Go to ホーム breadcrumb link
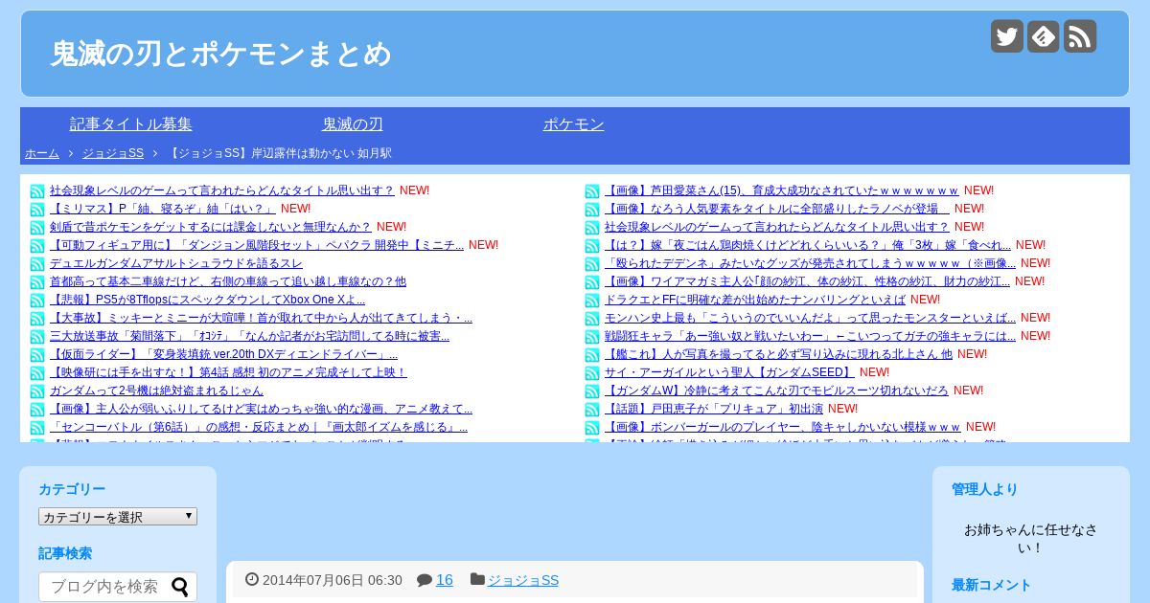The height and width of the screenshot is (603, 1150). (x=42, y=153)
